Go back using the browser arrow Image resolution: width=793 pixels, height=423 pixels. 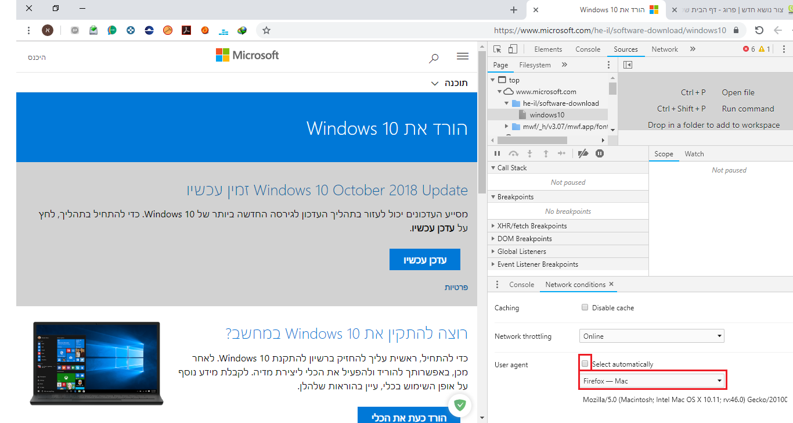[x=778, y=30]
